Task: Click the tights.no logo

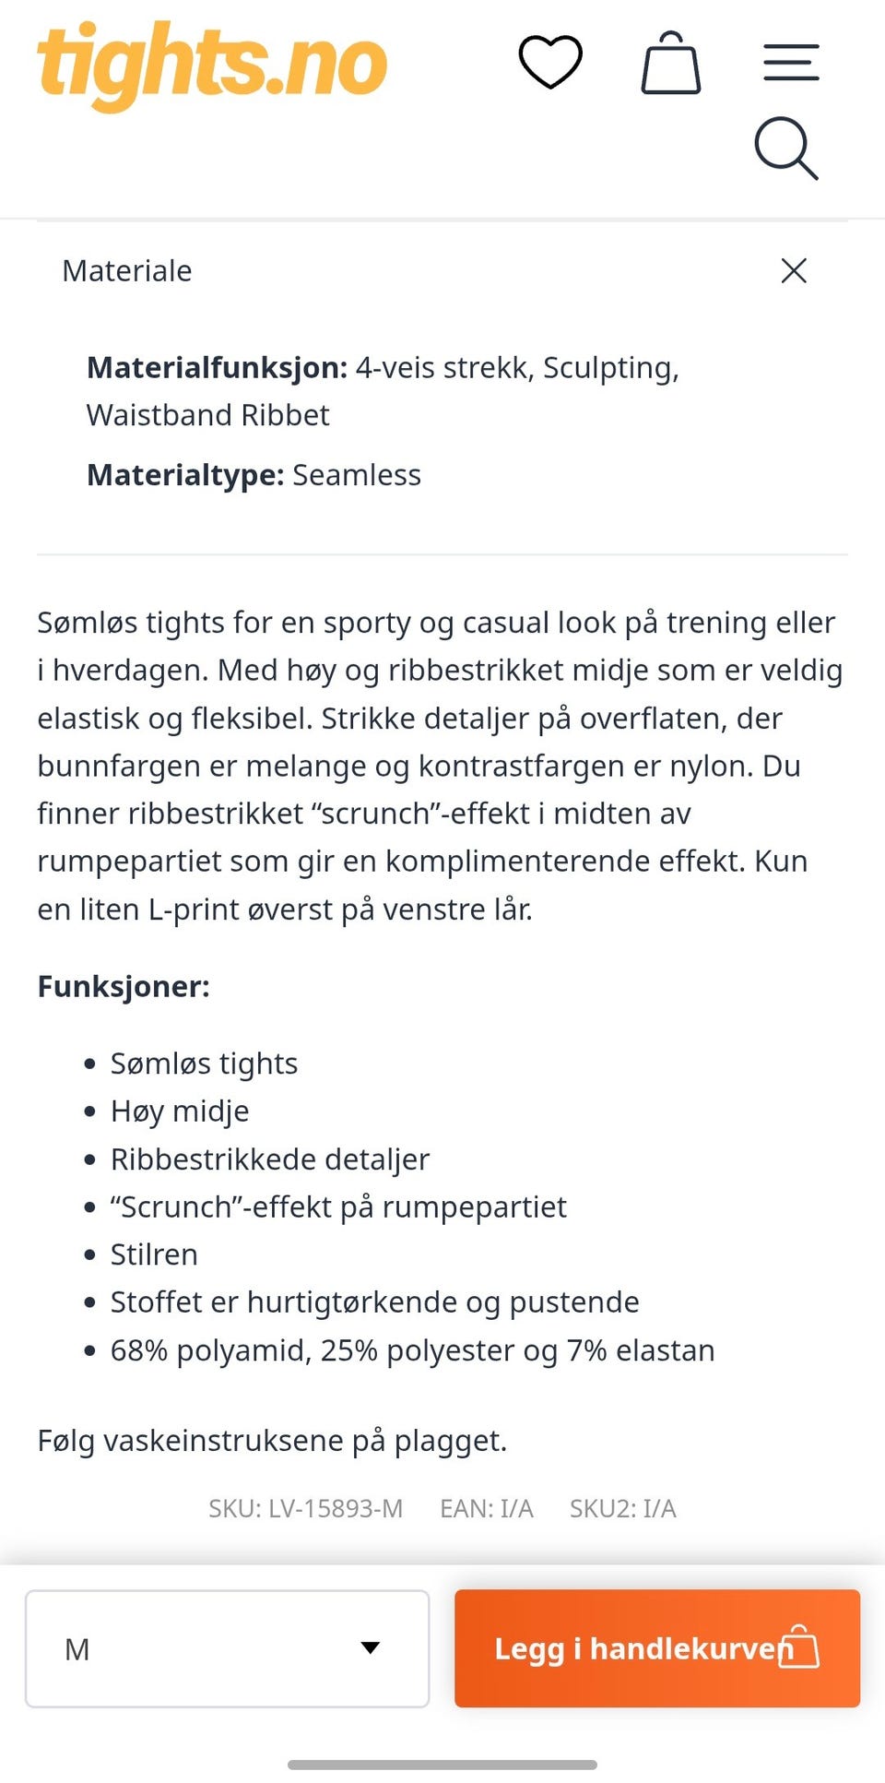Action: coord(210,63)
